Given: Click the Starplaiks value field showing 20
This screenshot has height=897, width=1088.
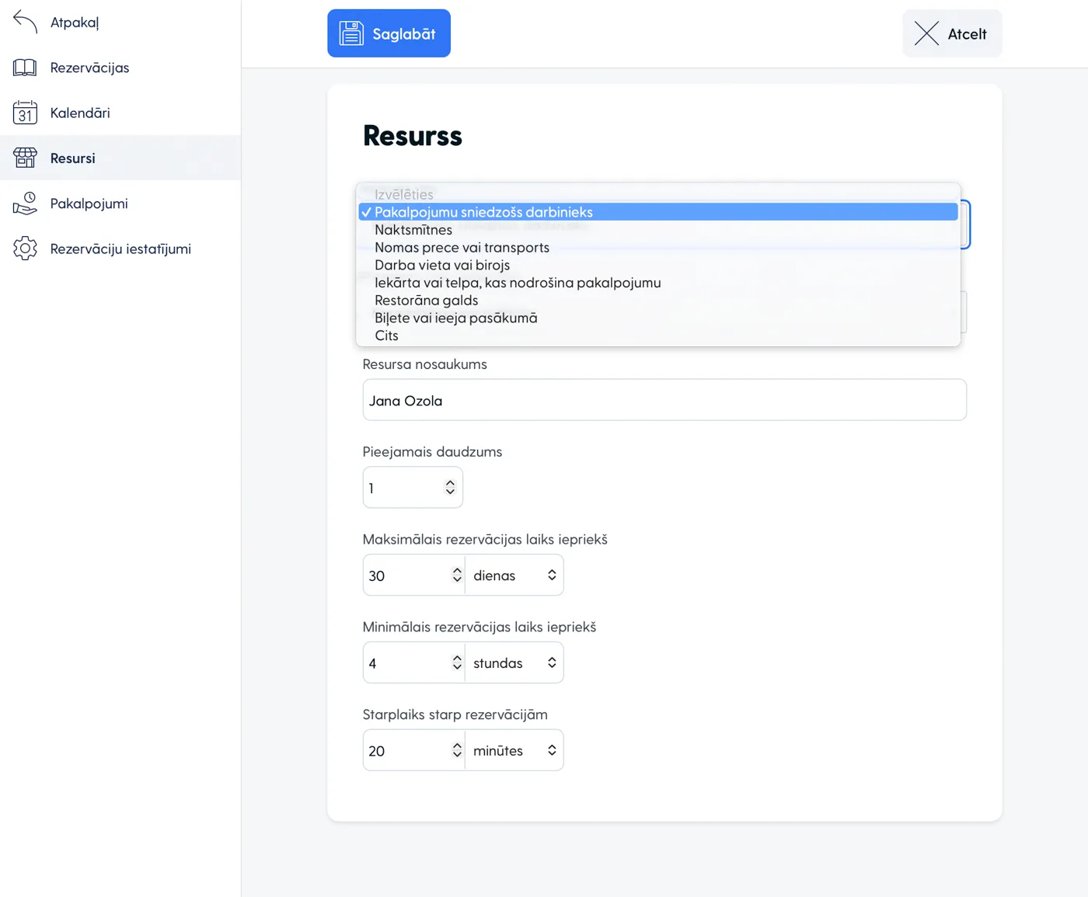Looking at the screenshot, I should pos(406,751).
